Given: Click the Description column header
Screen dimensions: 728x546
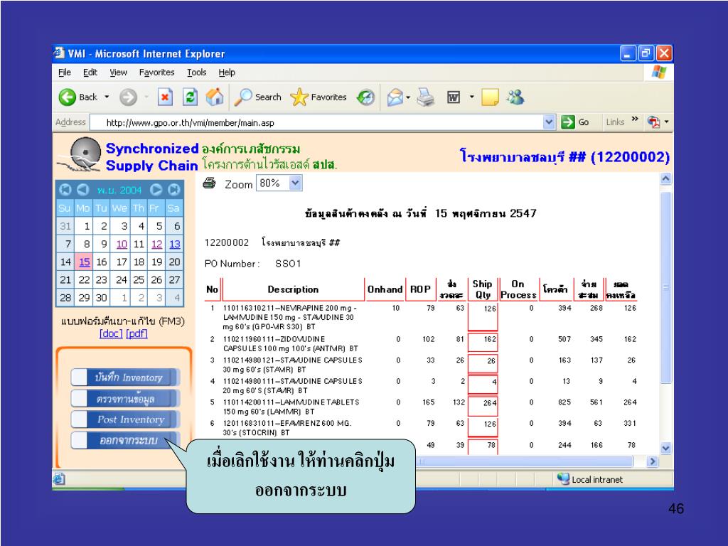Looking at the screenshot, I should pyautogui.click(x=293, y=289).
